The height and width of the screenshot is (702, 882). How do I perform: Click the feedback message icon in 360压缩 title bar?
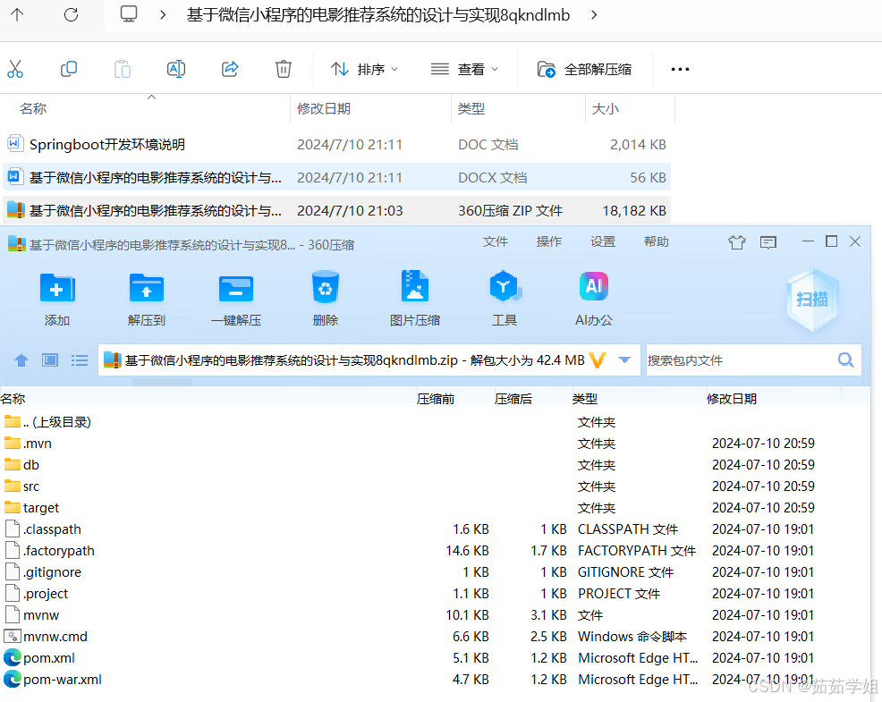point(768,242)
